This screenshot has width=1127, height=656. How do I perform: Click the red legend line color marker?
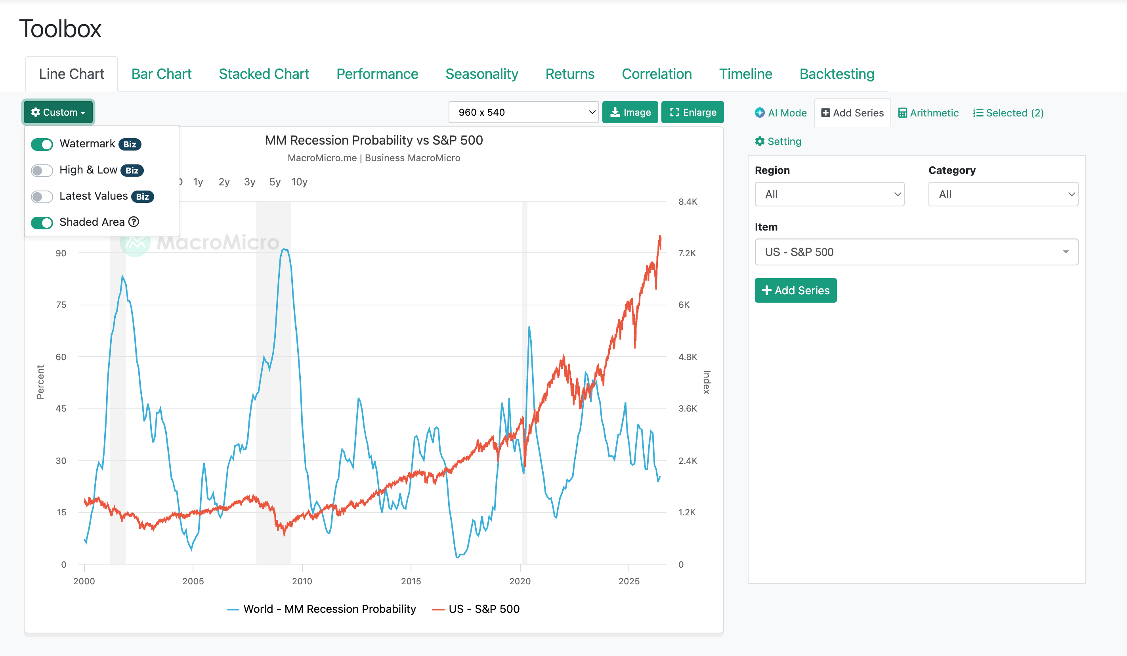(x=438, y=610)
